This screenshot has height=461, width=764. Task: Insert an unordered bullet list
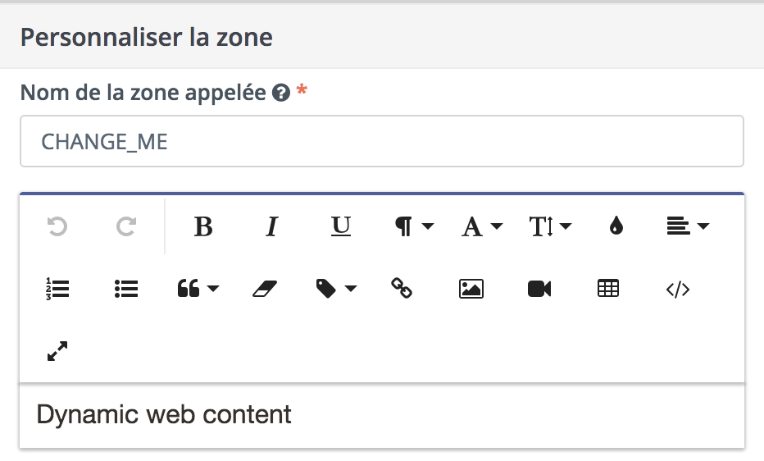click(x=126, y=289)
